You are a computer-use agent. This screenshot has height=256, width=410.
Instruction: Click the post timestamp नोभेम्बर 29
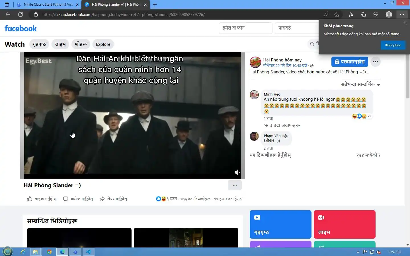point(285,65)
